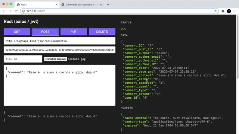The height and width of the screenshot is (134, 239).
Task: Open the Chrome profile avatar
Action: 229,11
